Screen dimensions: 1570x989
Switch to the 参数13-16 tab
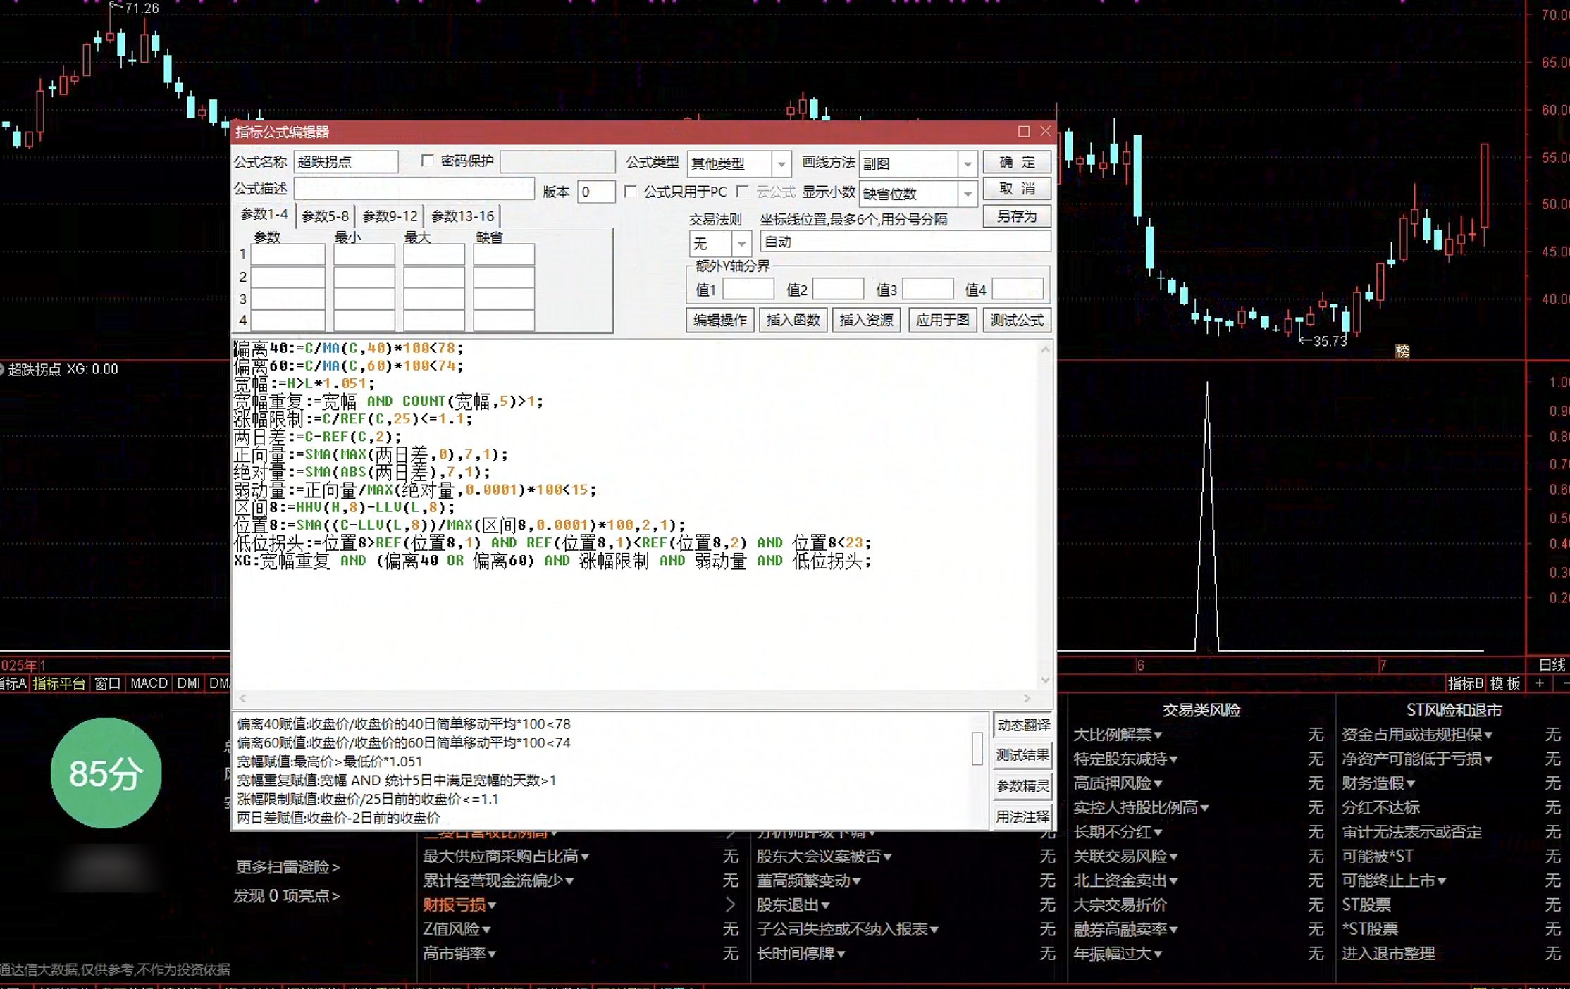tap(462, 216)
